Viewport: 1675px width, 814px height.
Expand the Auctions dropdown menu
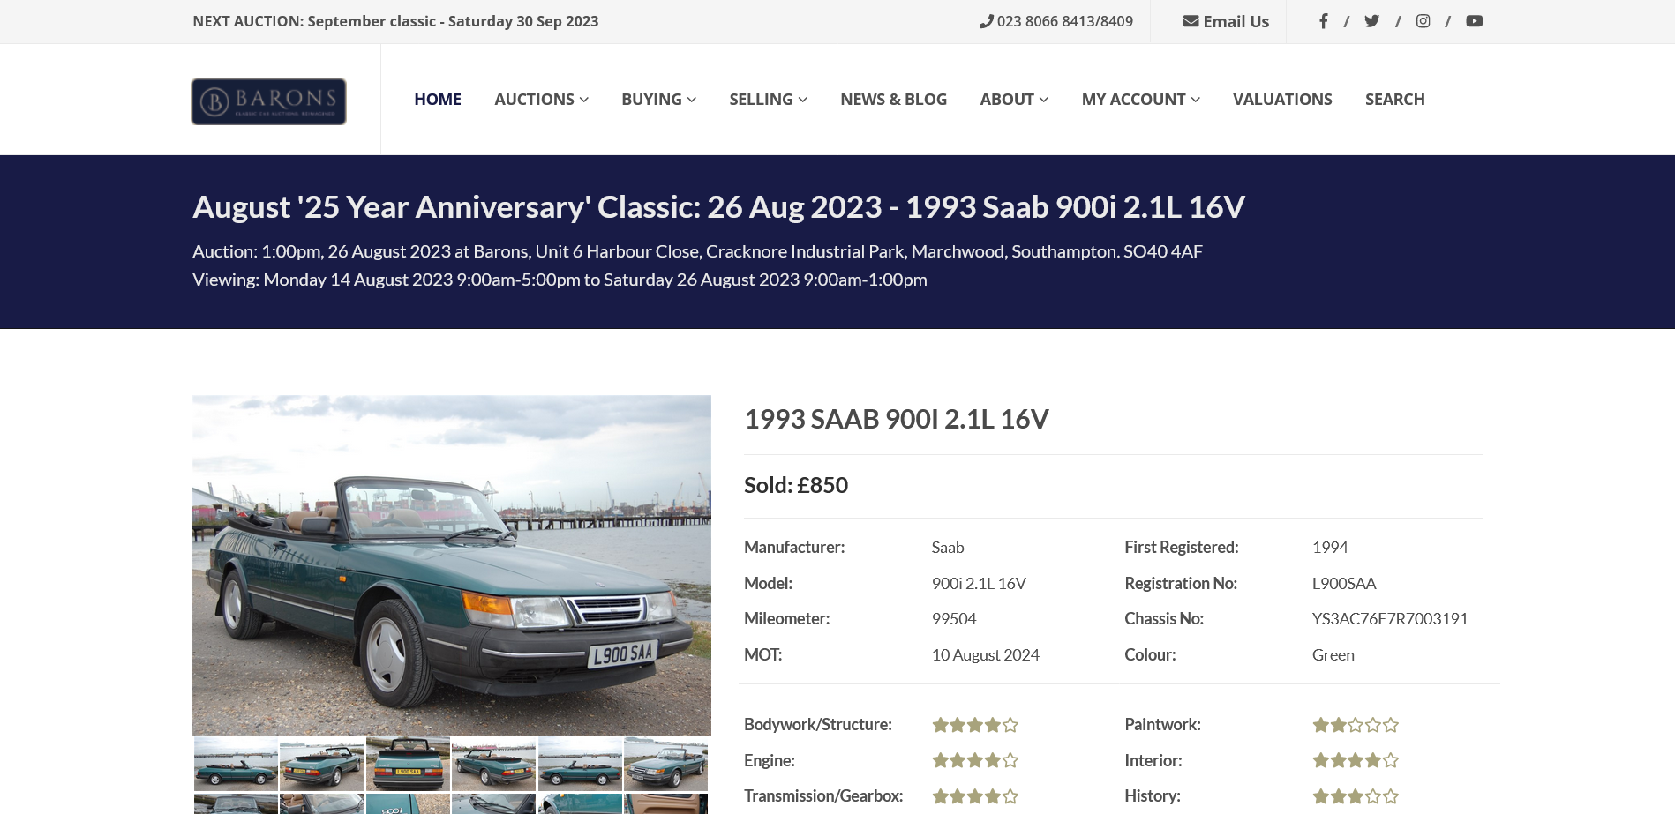click(x=541, y=100)
